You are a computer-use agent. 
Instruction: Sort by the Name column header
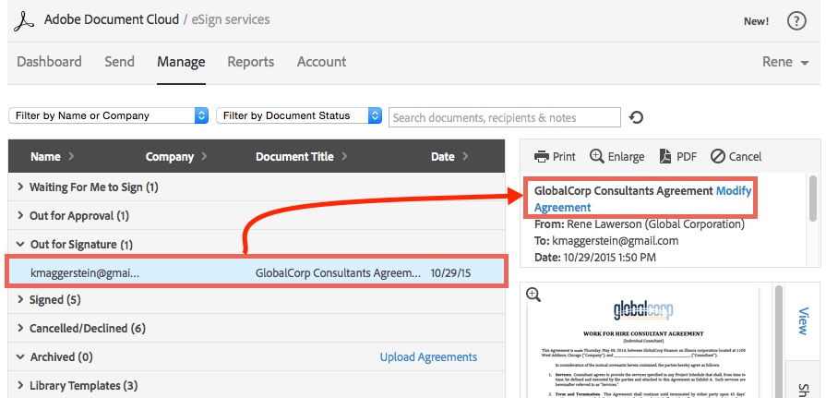pos(53,157)
